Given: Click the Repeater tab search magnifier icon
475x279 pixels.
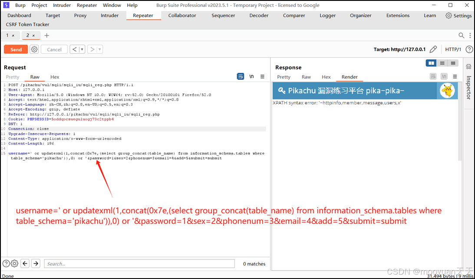Looking at the screenshot, I should (461, 36).
